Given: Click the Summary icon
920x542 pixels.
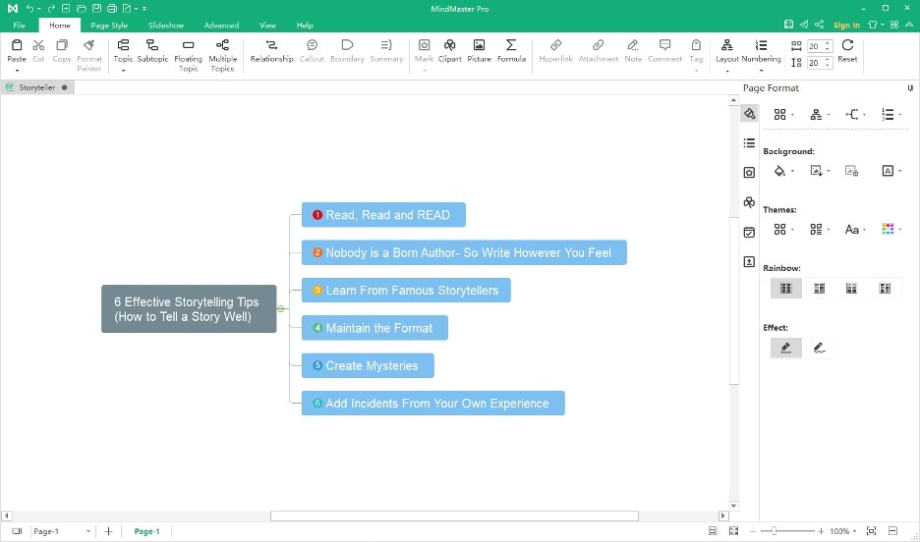Looking at the screenshot, I should (x=386, y=45).
